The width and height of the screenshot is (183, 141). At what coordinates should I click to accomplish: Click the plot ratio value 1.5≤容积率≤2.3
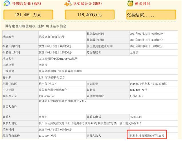[x=52, y=77]
